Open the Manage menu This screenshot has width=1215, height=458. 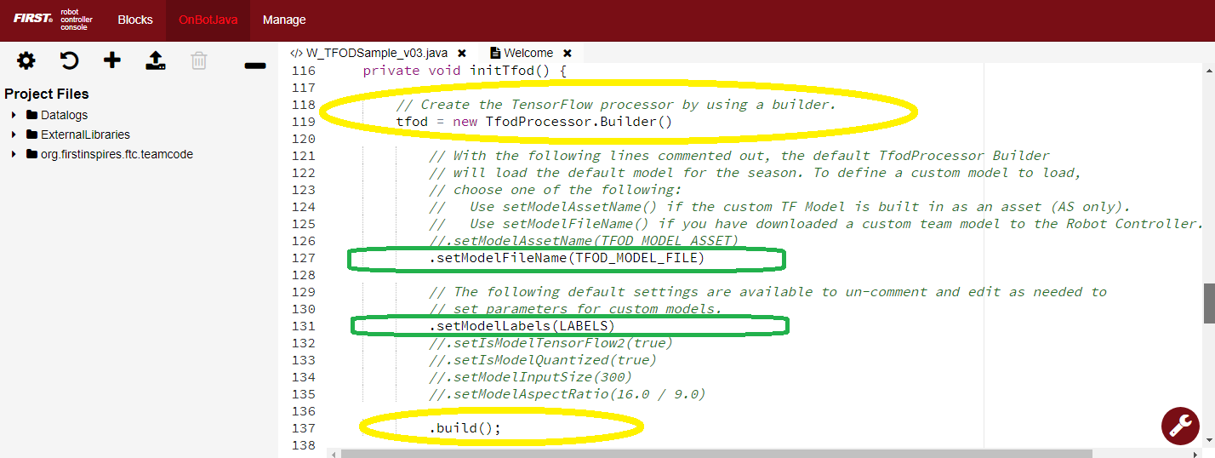pyautogui.click(x=284, y=20)
